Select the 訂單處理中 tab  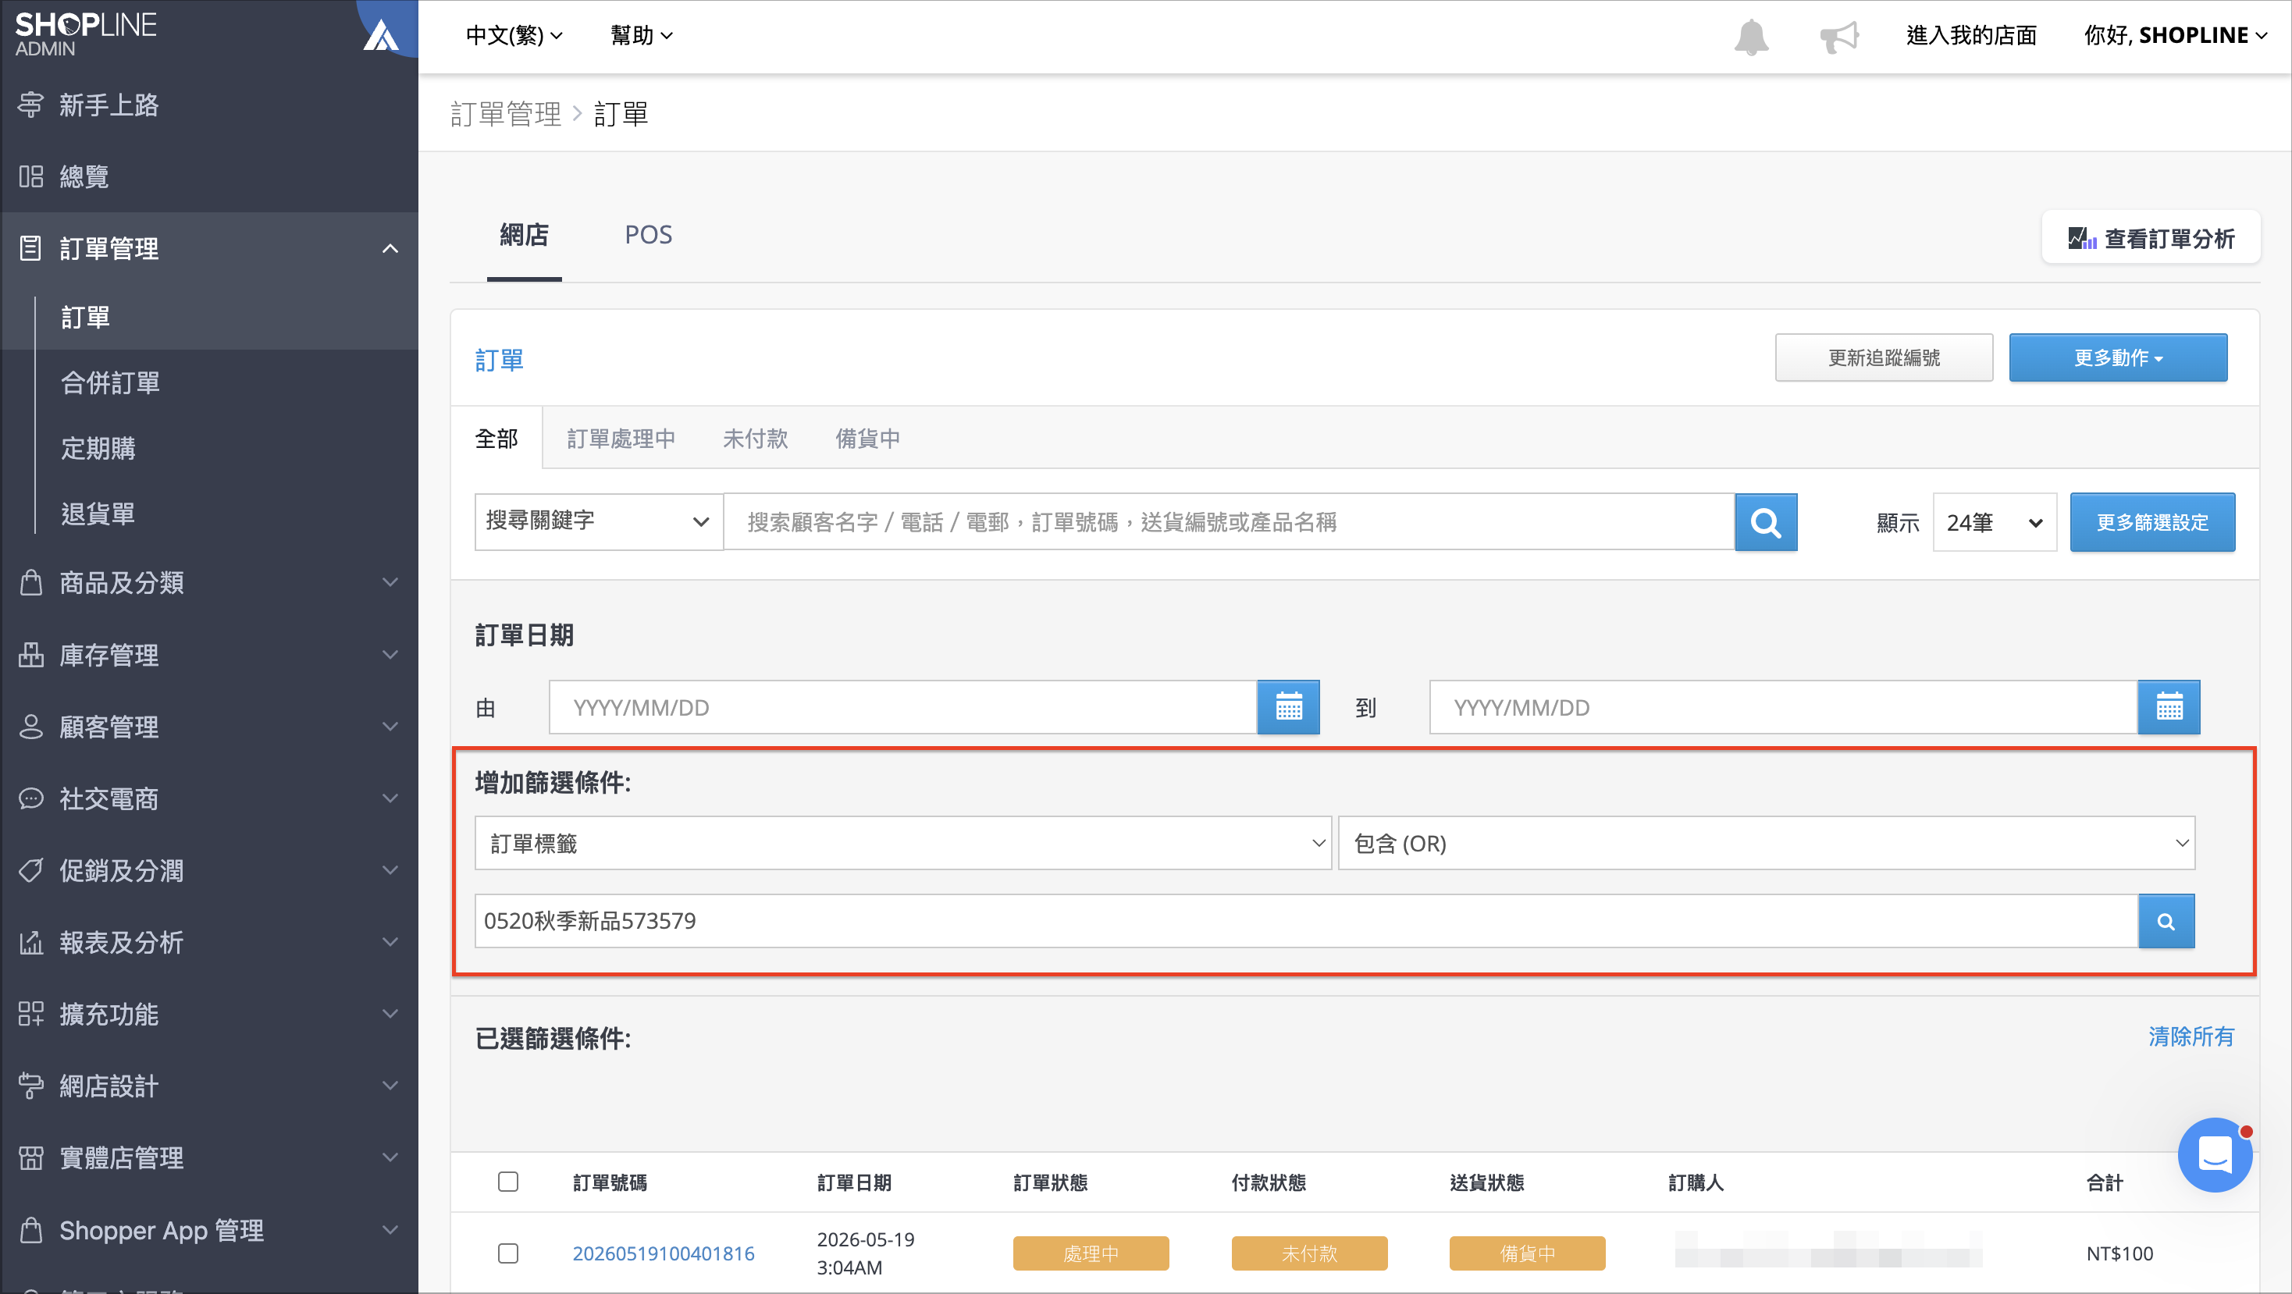(621, 439)
